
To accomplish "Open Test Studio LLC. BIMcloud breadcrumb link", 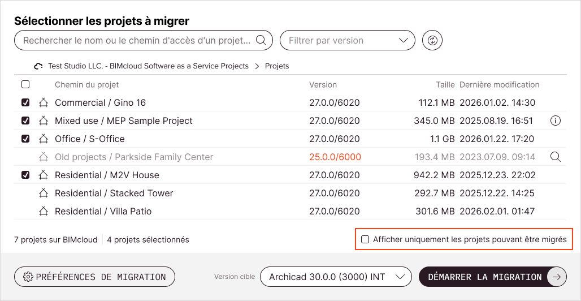I will 148,66.
